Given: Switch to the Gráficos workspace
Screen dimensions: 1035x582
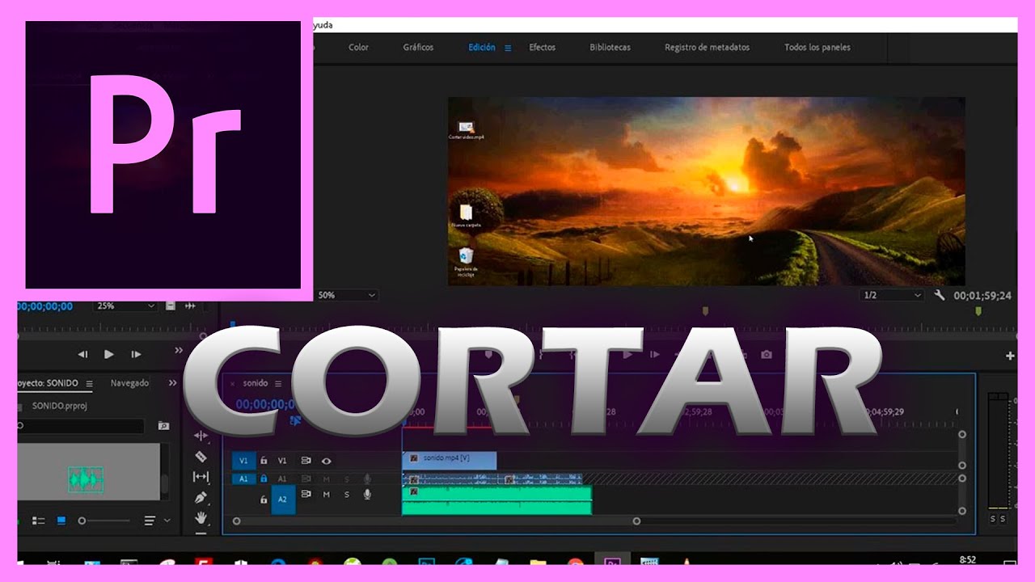Looking at the screenshot, I should (418, 48).
